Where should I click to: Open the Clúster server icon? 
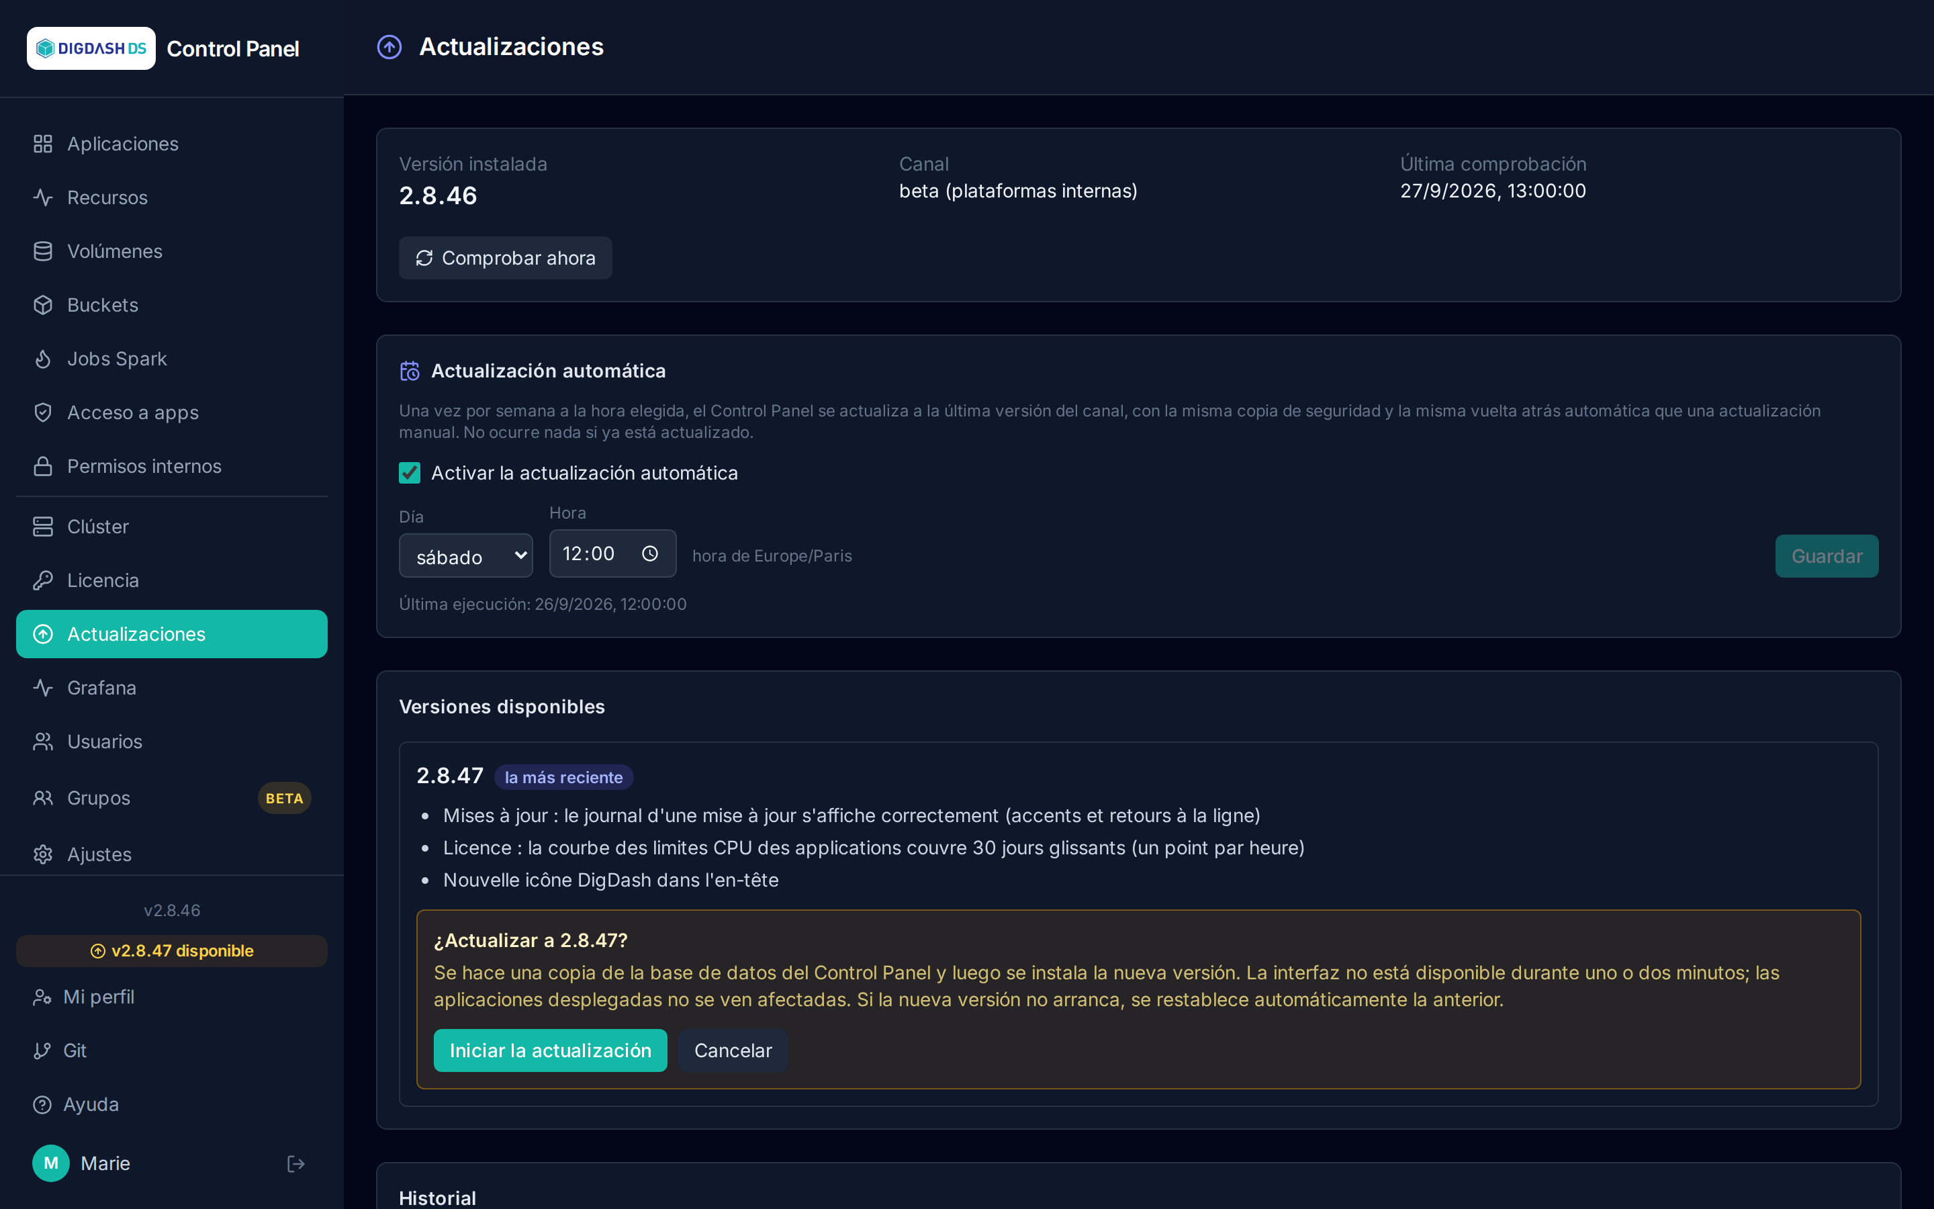[42, 527]
